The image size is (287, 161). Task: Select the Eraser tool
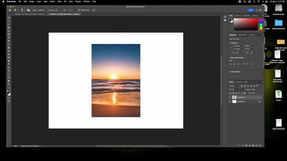coord(9,54)
